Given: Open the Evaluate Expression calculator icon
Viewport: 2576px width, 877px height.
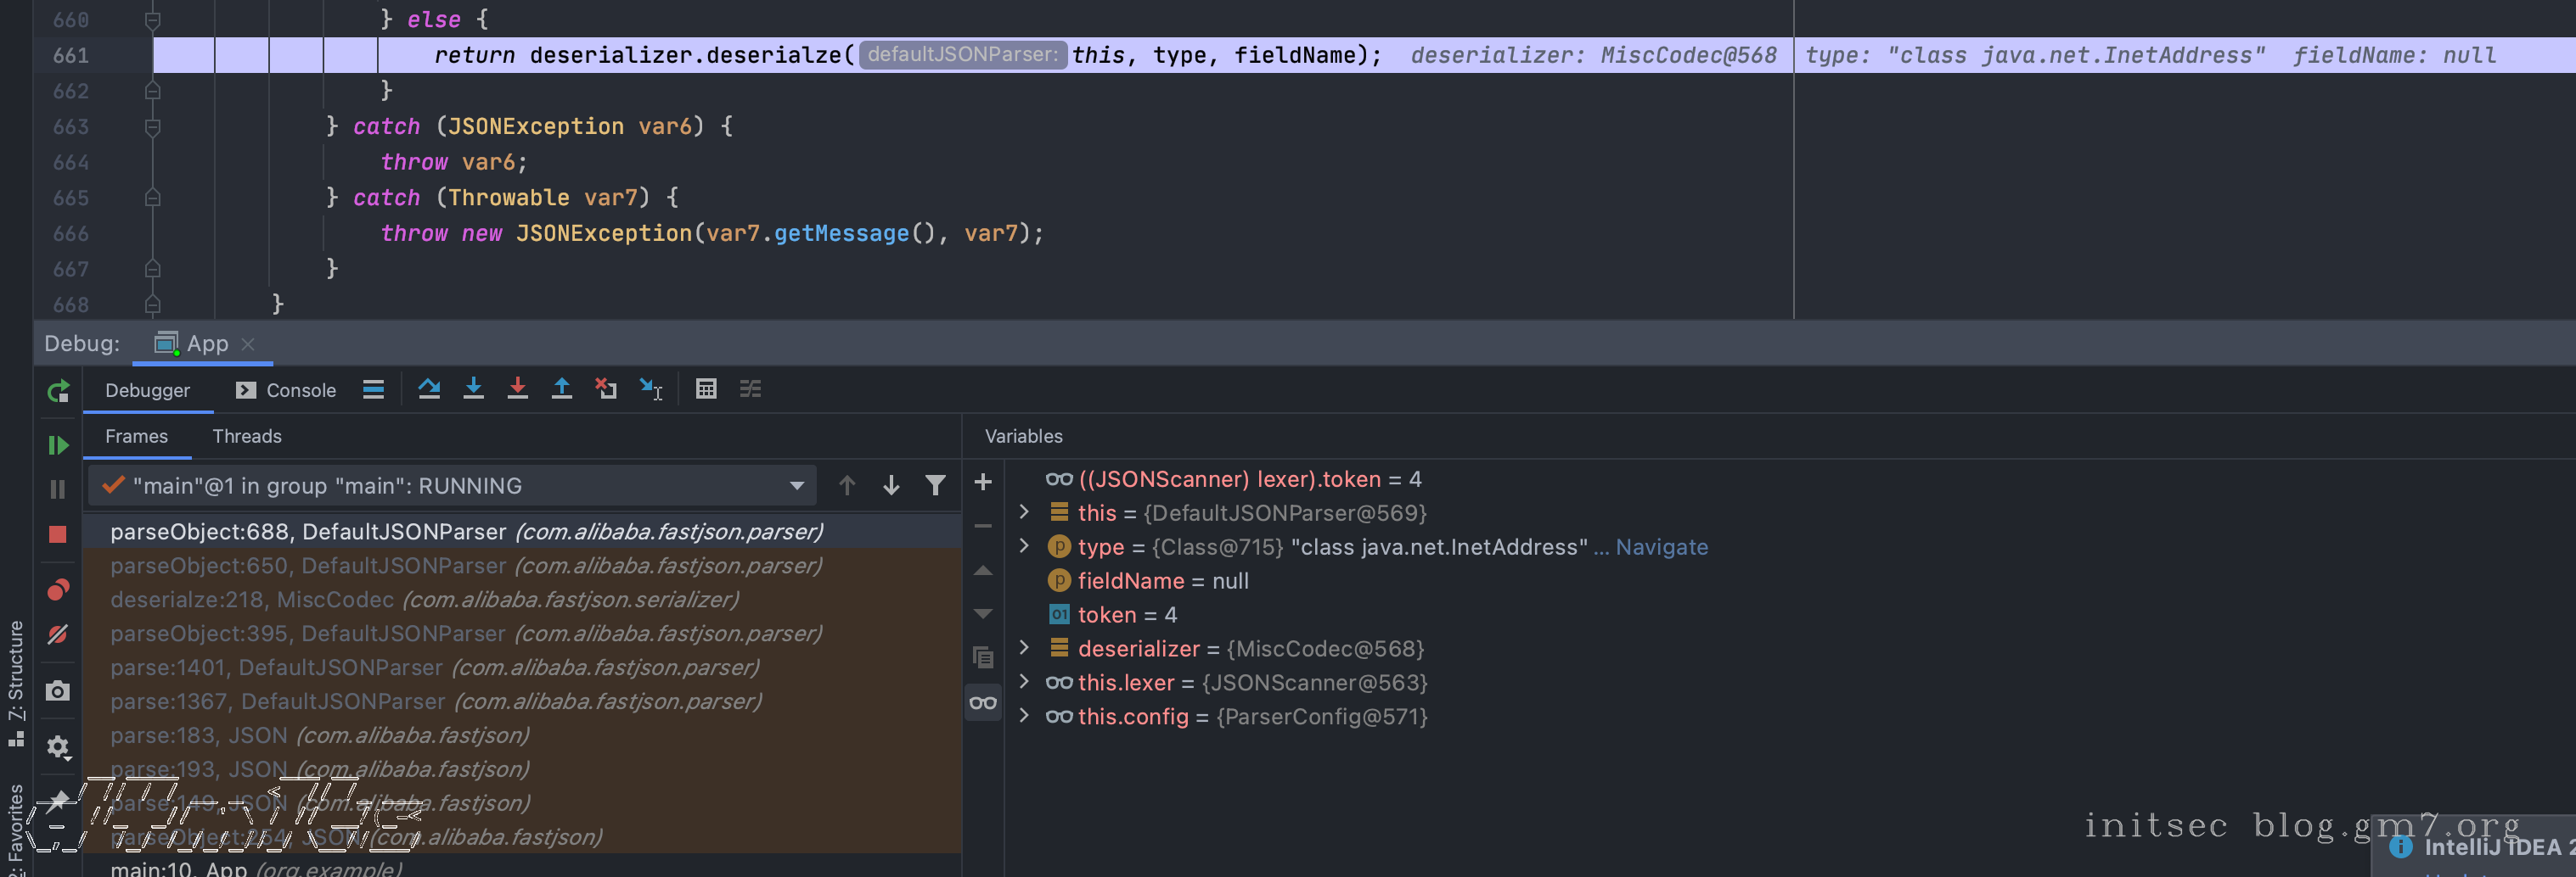Looking at the screenshot, I should pos(706,388).
